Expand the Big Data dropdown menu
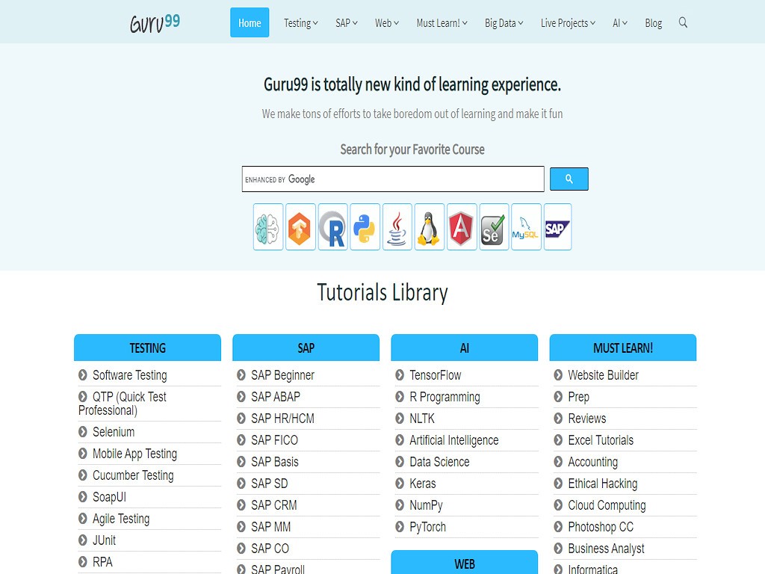This screenshot has height=574, width=765. 504,23
